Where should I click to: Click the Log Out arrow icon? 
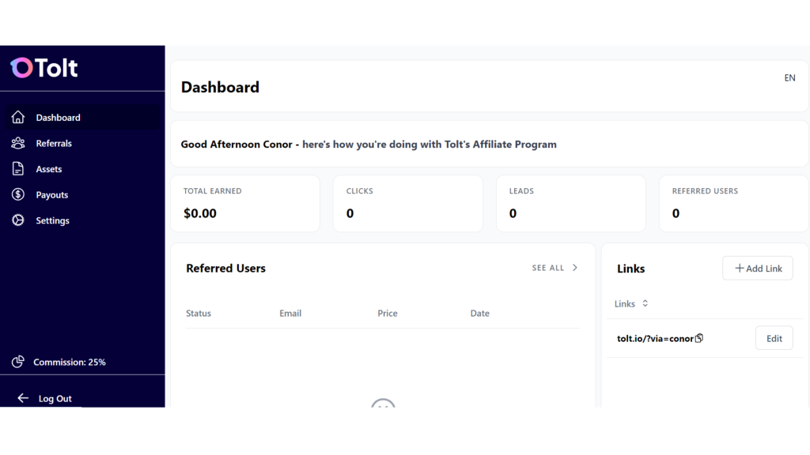coord(23,398)
